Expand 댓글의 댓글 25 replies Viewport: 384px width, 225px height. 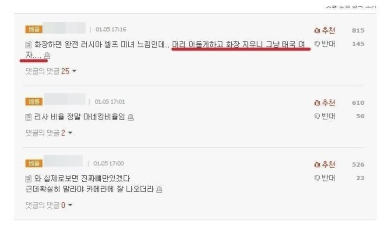[x=51, y=71]
